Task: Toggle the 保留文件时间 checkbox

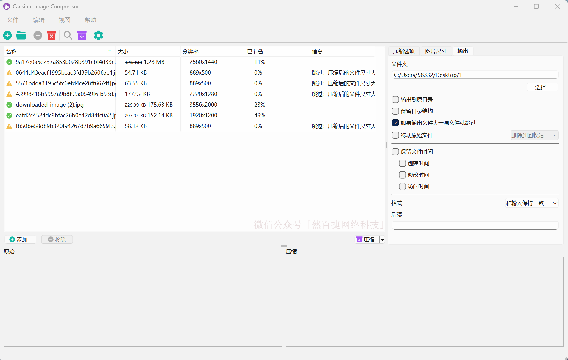Action: [395, 151]
